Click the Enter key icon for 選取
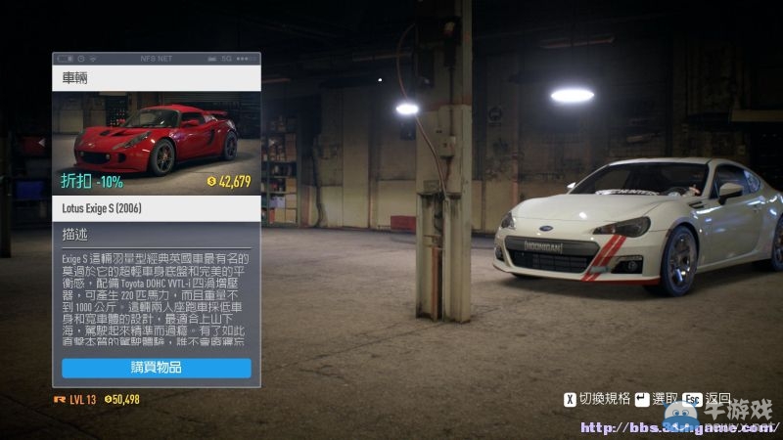 coord(642,399)
